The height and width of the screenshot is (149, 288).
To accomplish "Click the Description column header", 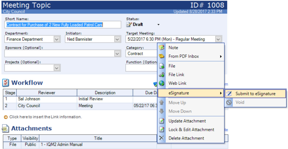I will (105, 93).
